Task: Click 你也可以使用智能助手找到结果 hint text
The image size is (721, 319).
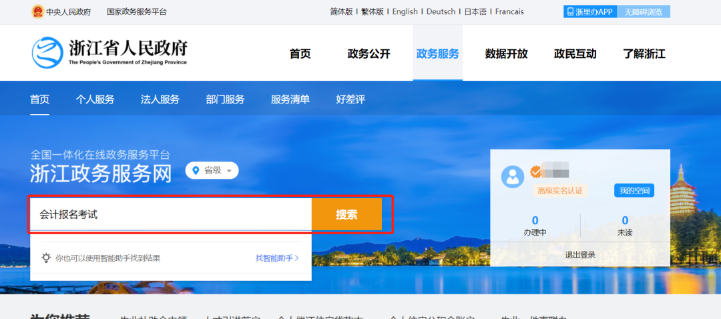Action: [x=108, y=258]
